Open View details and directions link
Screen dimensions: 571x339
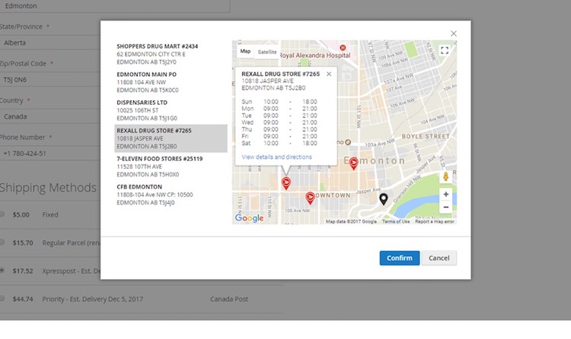coord(277,157)
